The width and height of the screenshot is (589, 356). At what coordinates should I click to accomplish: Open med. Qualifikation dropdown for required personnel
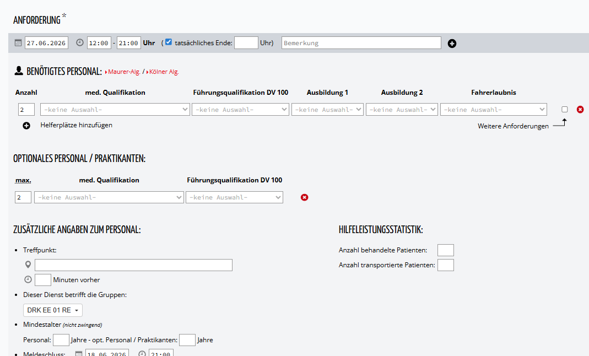[x=116, y=110]
